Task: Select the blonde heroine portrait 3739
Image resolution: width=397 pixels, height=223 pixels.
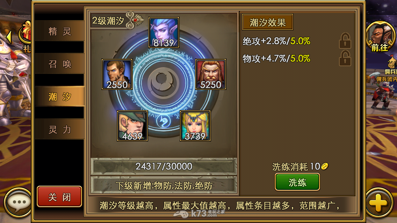Action: pos(195,126)
